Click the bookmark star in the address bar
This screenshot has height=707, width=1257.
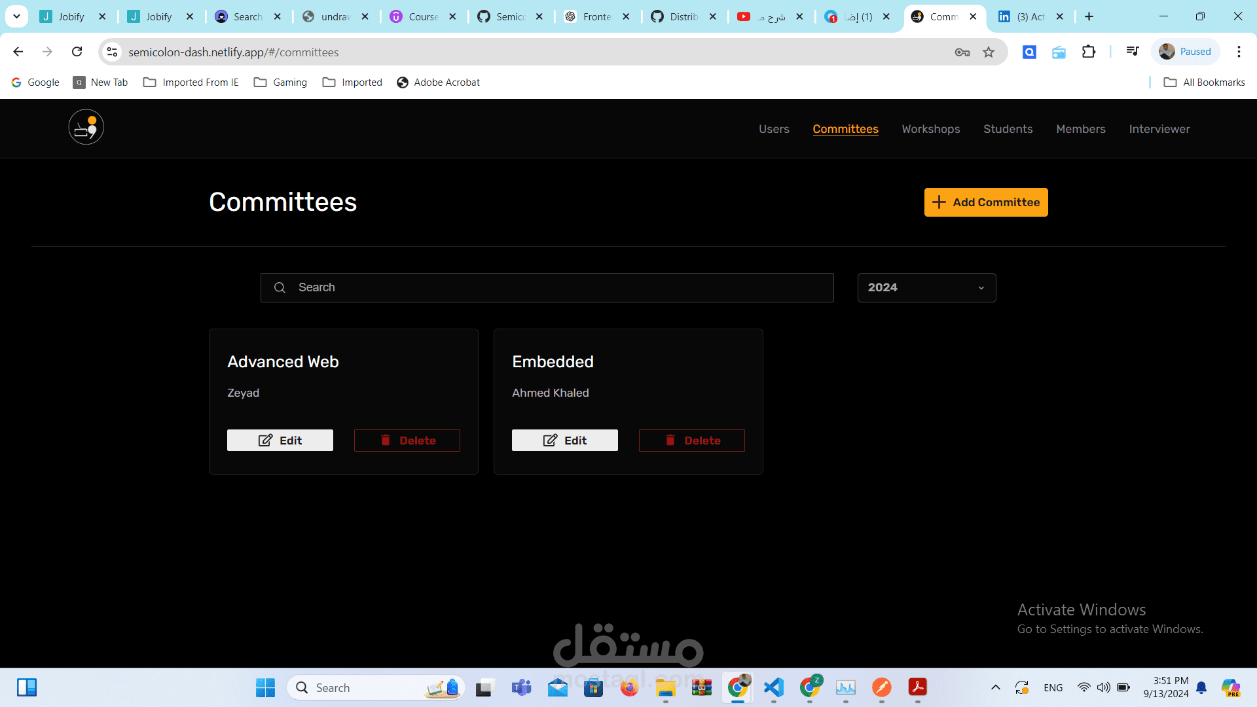(x=989, y=52)
